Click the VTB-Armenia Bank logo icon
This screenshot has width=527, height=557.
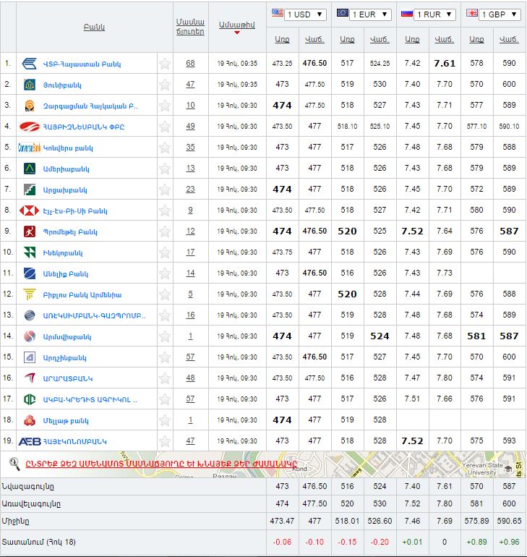pyautogui.click(x=30, y=64)
